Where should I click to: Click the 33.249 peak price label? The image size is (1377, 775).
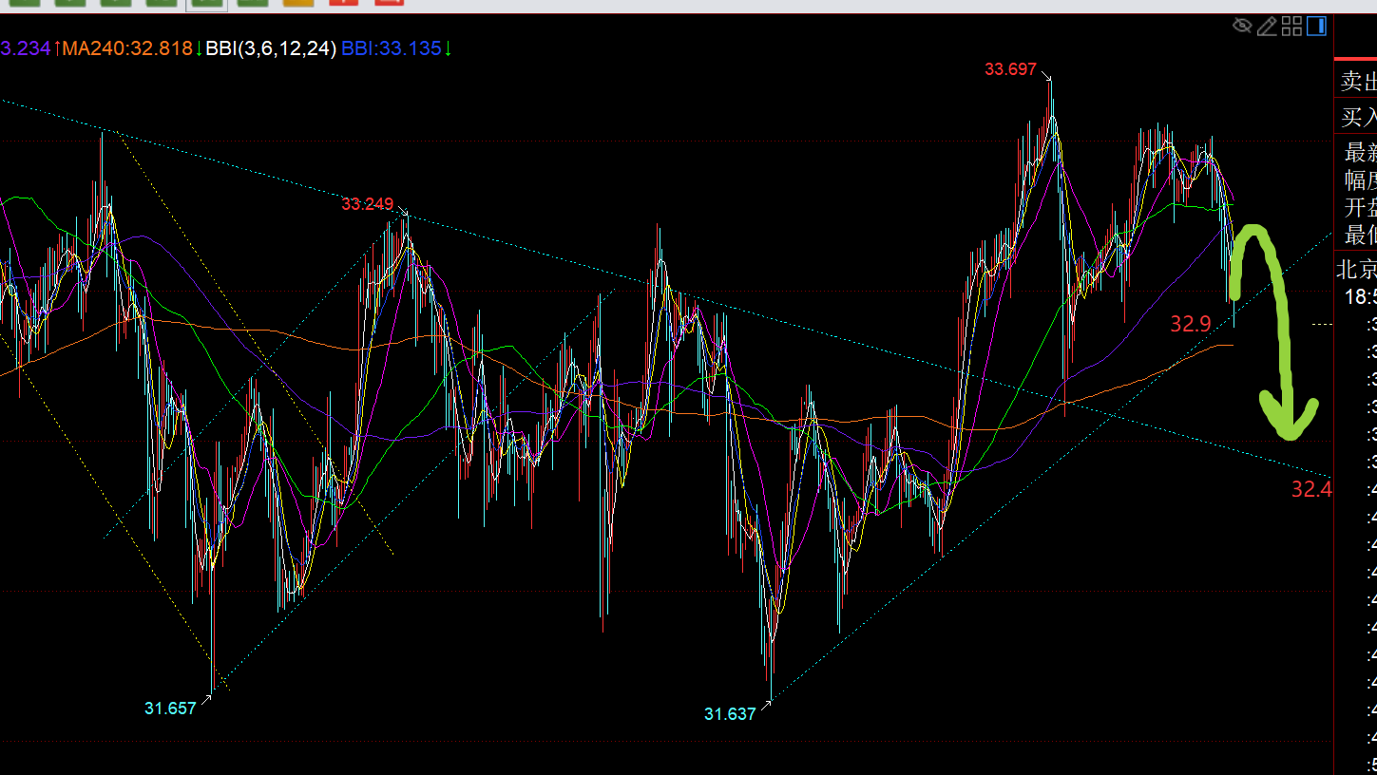click(367, 204)
